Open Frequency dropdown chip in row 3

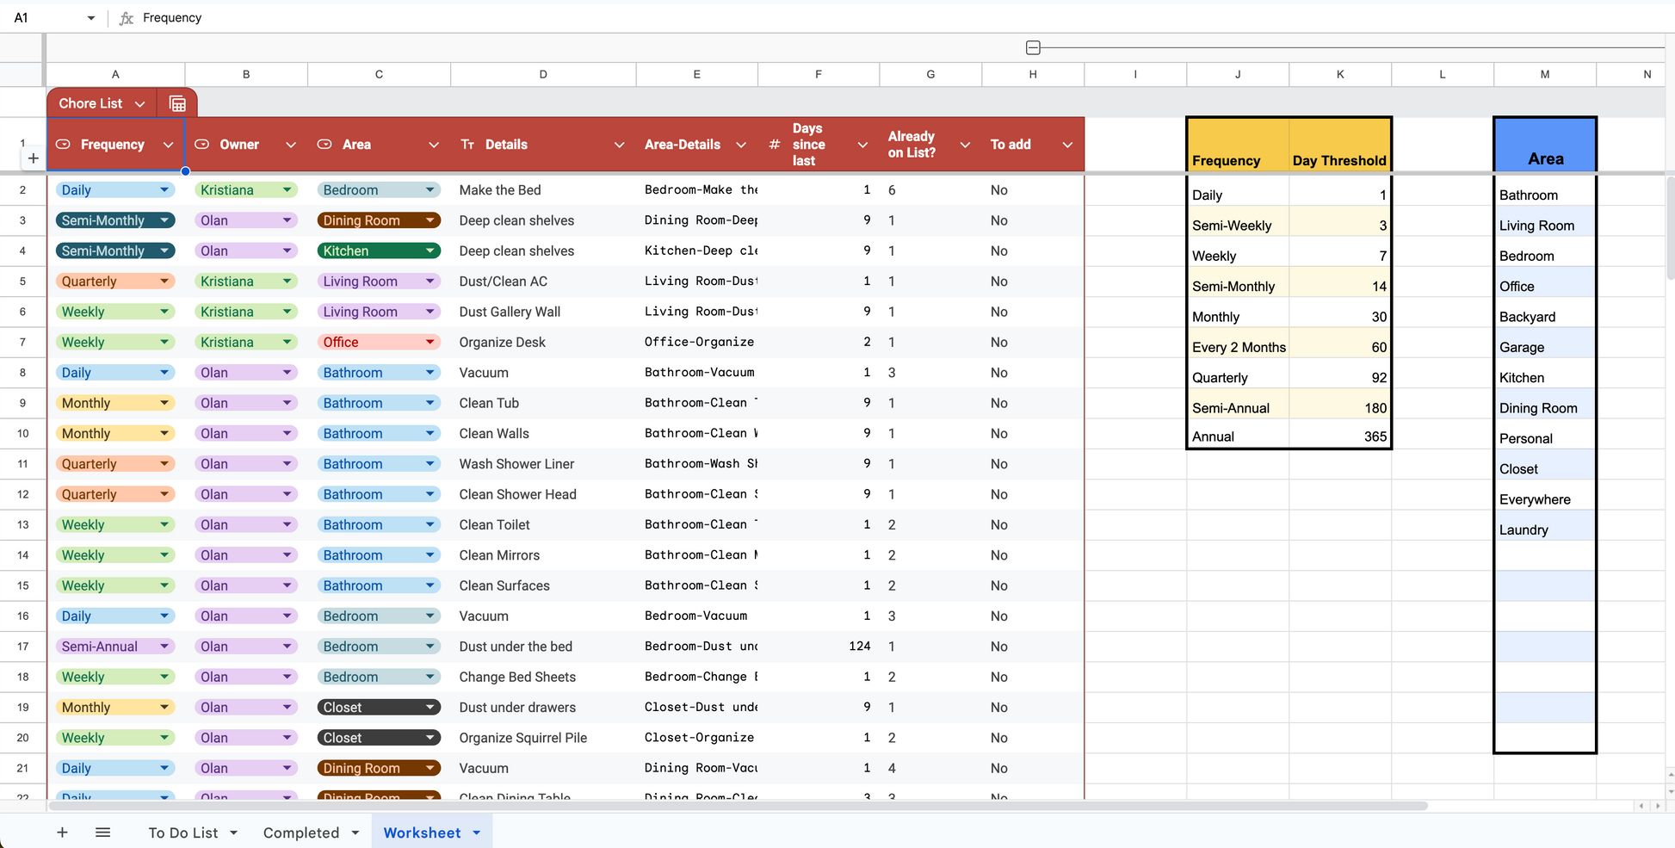164,220
